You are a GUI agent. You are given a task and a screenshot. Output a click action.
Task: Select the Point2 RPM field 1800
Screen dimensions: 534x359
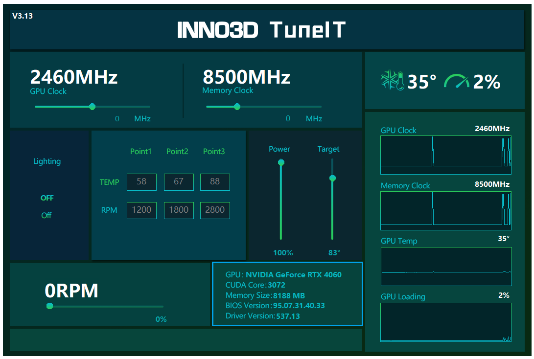point(179,210)
